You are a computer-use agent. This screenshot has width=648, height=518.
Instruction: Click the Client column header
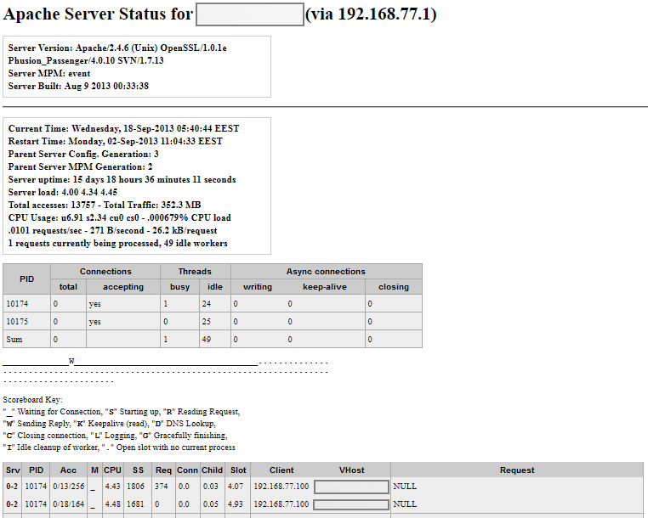281,470
